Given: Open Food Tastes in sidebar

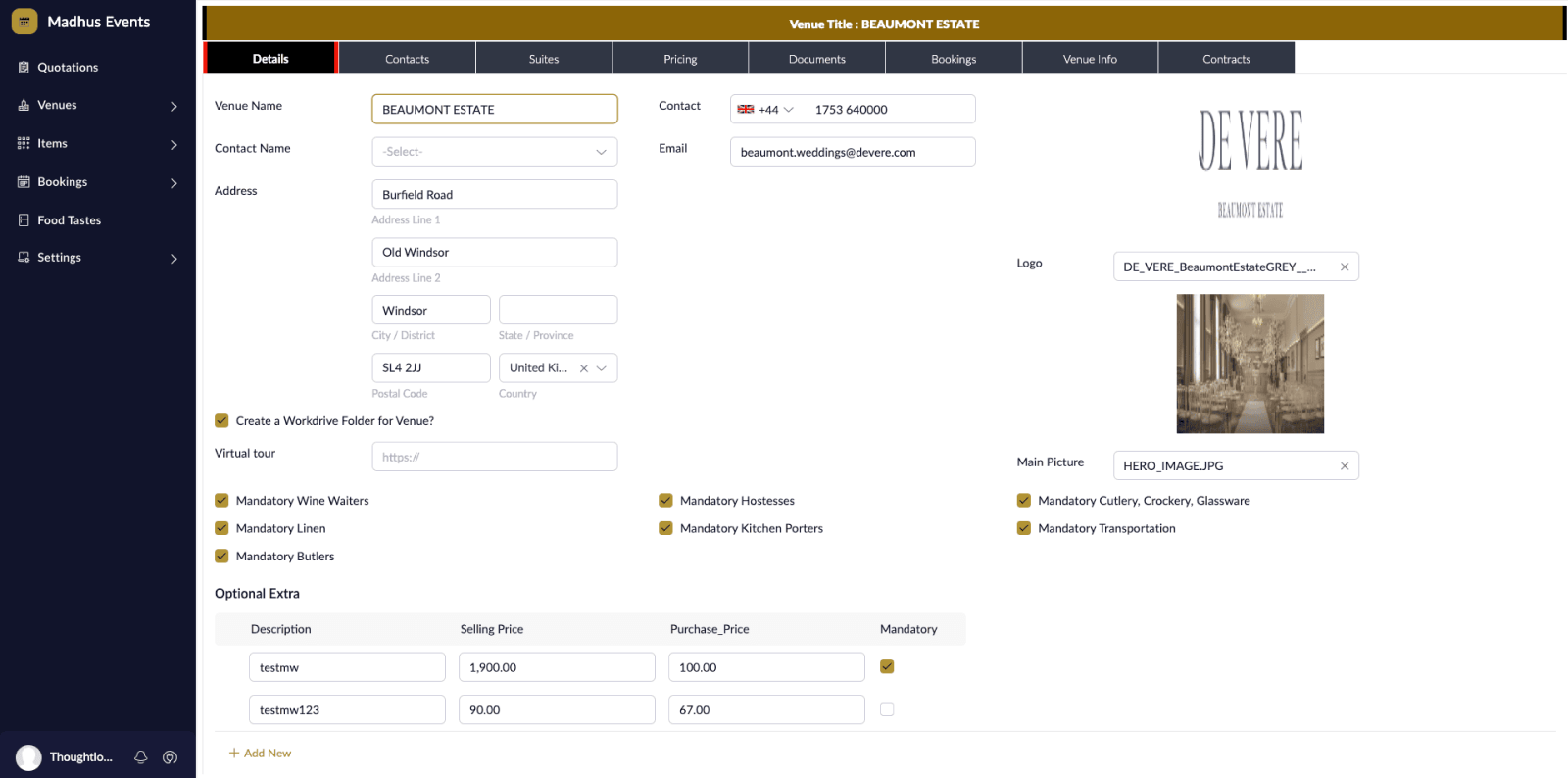Looking at the screenshot, I should coord(69,220).
